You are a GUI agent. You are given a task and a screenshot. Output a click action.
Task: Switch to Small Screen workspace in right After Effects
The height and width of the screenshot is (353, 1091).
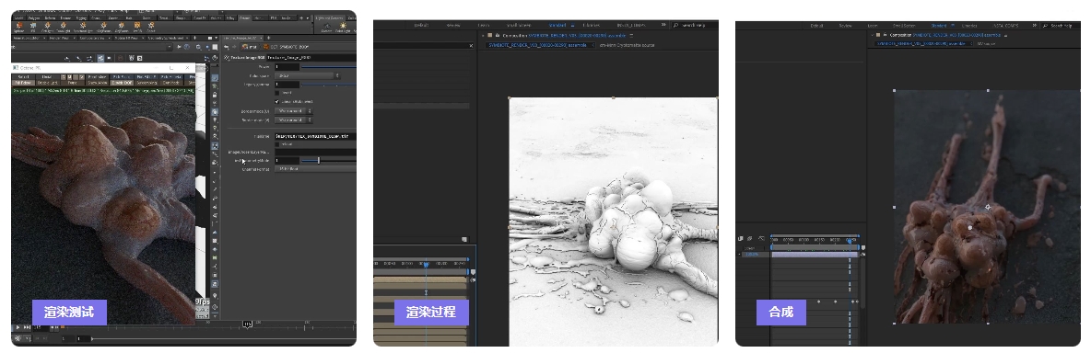click(904, 26)
